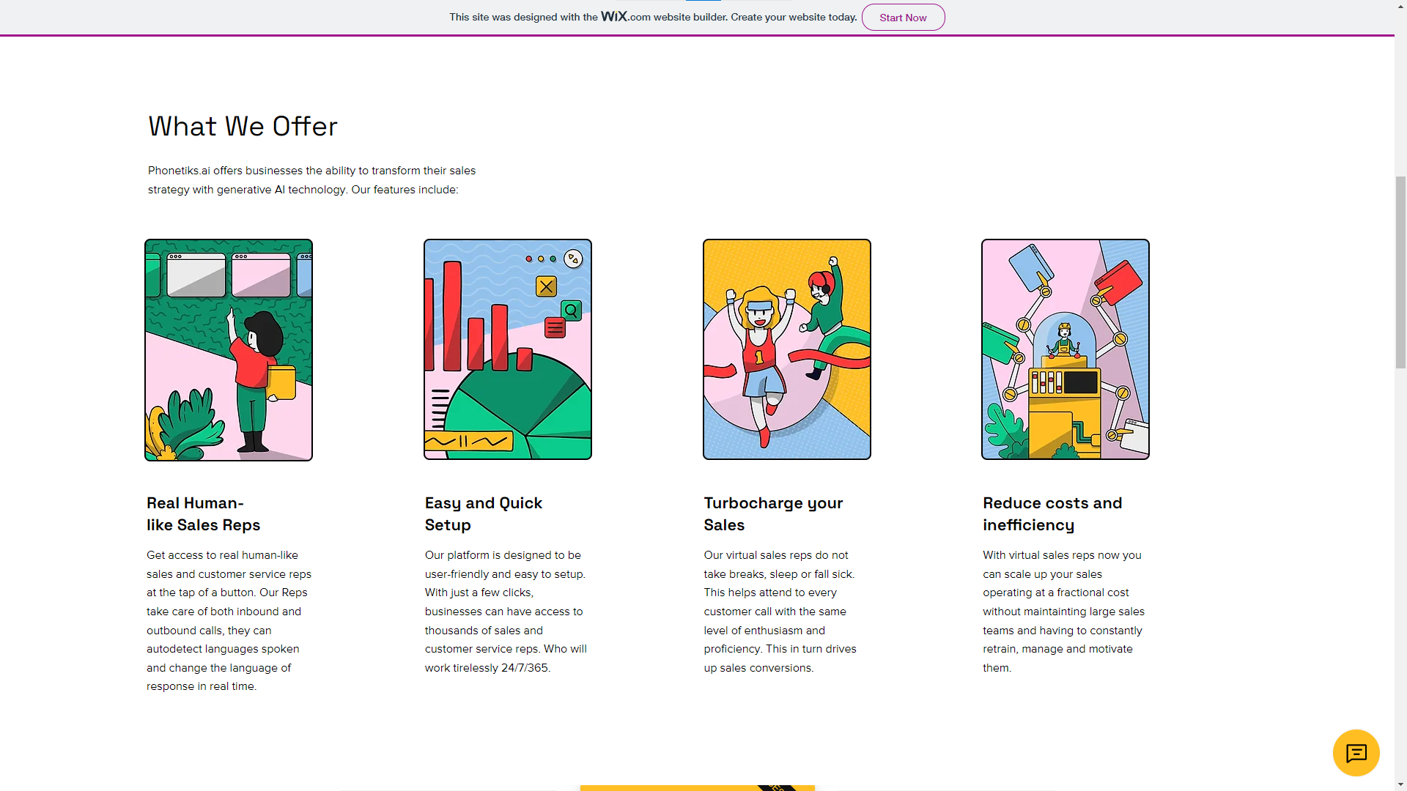This screenshot has width=1407, height=791.
Task: Select the Reduce costs robot illustration
Action: pyautogui.click(x=1066, y=349)
